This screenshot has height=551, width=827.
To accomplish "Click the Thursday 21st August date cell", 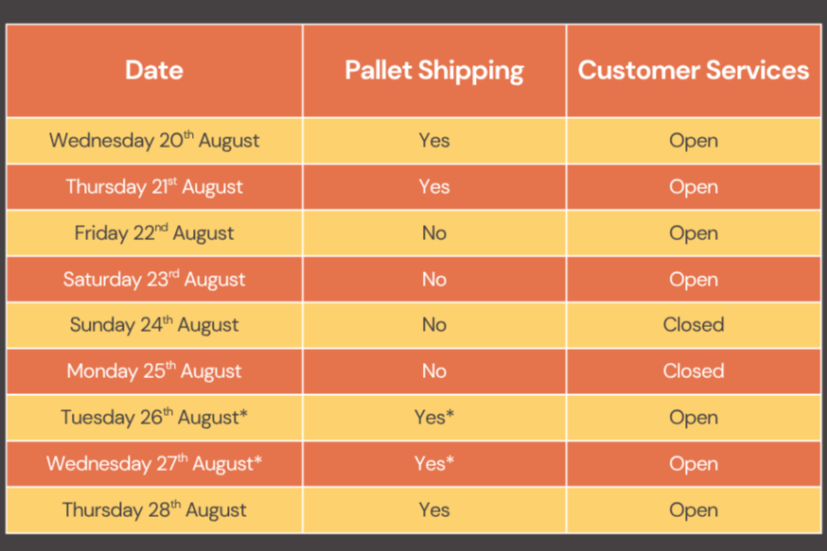I will [x=154, y=187].
